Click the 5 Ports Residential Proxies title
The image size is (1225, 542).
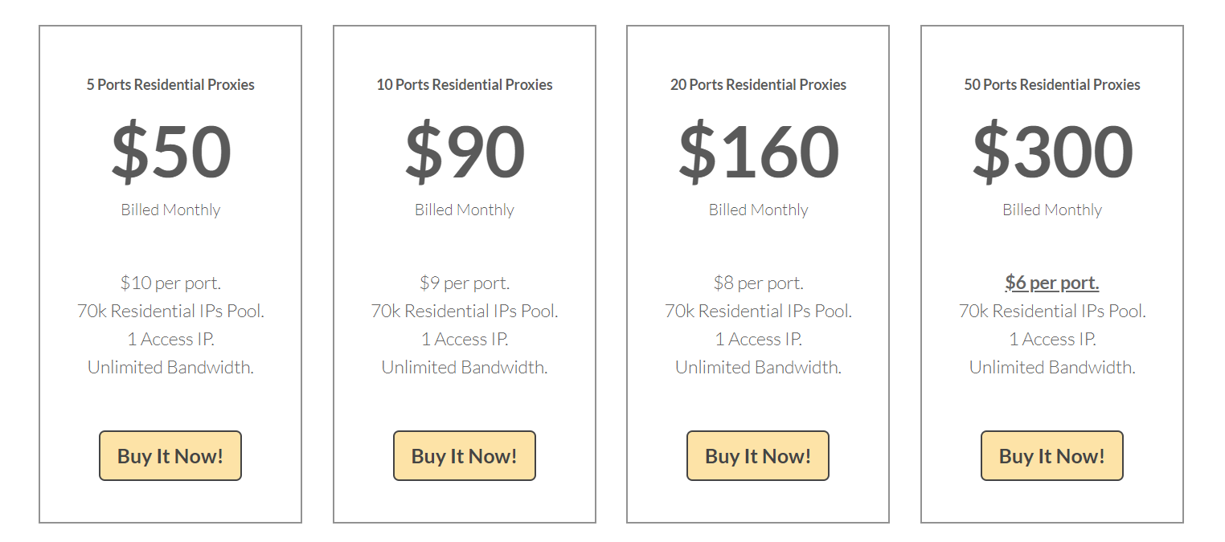170,84
